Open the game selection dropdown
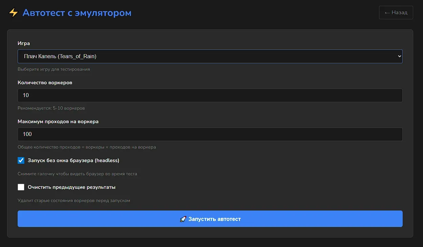423x247 pixels. click(x=210, y=57)
